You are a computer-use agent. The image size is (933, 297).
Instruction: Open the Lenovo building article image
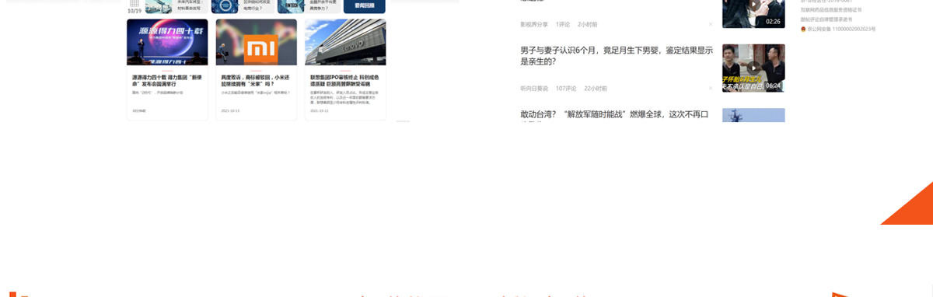pos(345,43)
